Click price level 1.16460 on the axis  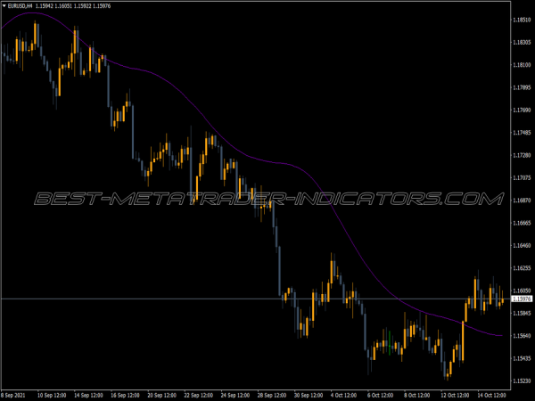coord(522,246)
